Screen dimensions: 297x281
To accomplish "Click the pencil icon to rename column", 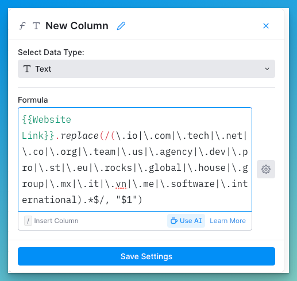I will [x=121, y=26].
